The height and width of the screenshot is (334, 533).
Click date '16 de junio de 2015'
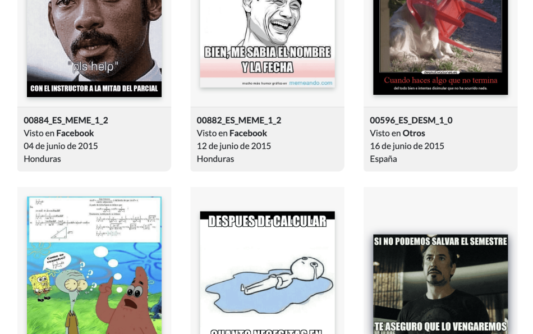point(407,146)
